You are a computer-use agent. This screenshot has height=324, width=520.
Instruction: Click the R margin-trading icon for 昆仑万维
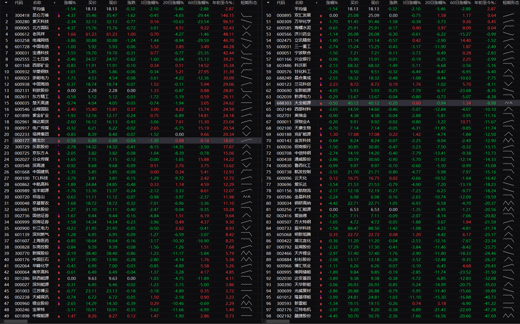pyautogui.click(x=59, y=16)
